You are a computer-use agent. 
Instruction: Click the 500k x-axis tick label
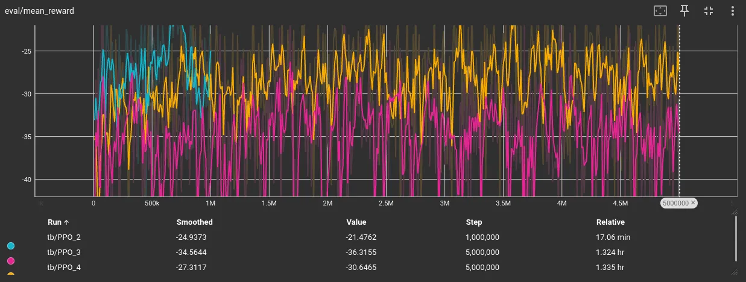(151, 204)
